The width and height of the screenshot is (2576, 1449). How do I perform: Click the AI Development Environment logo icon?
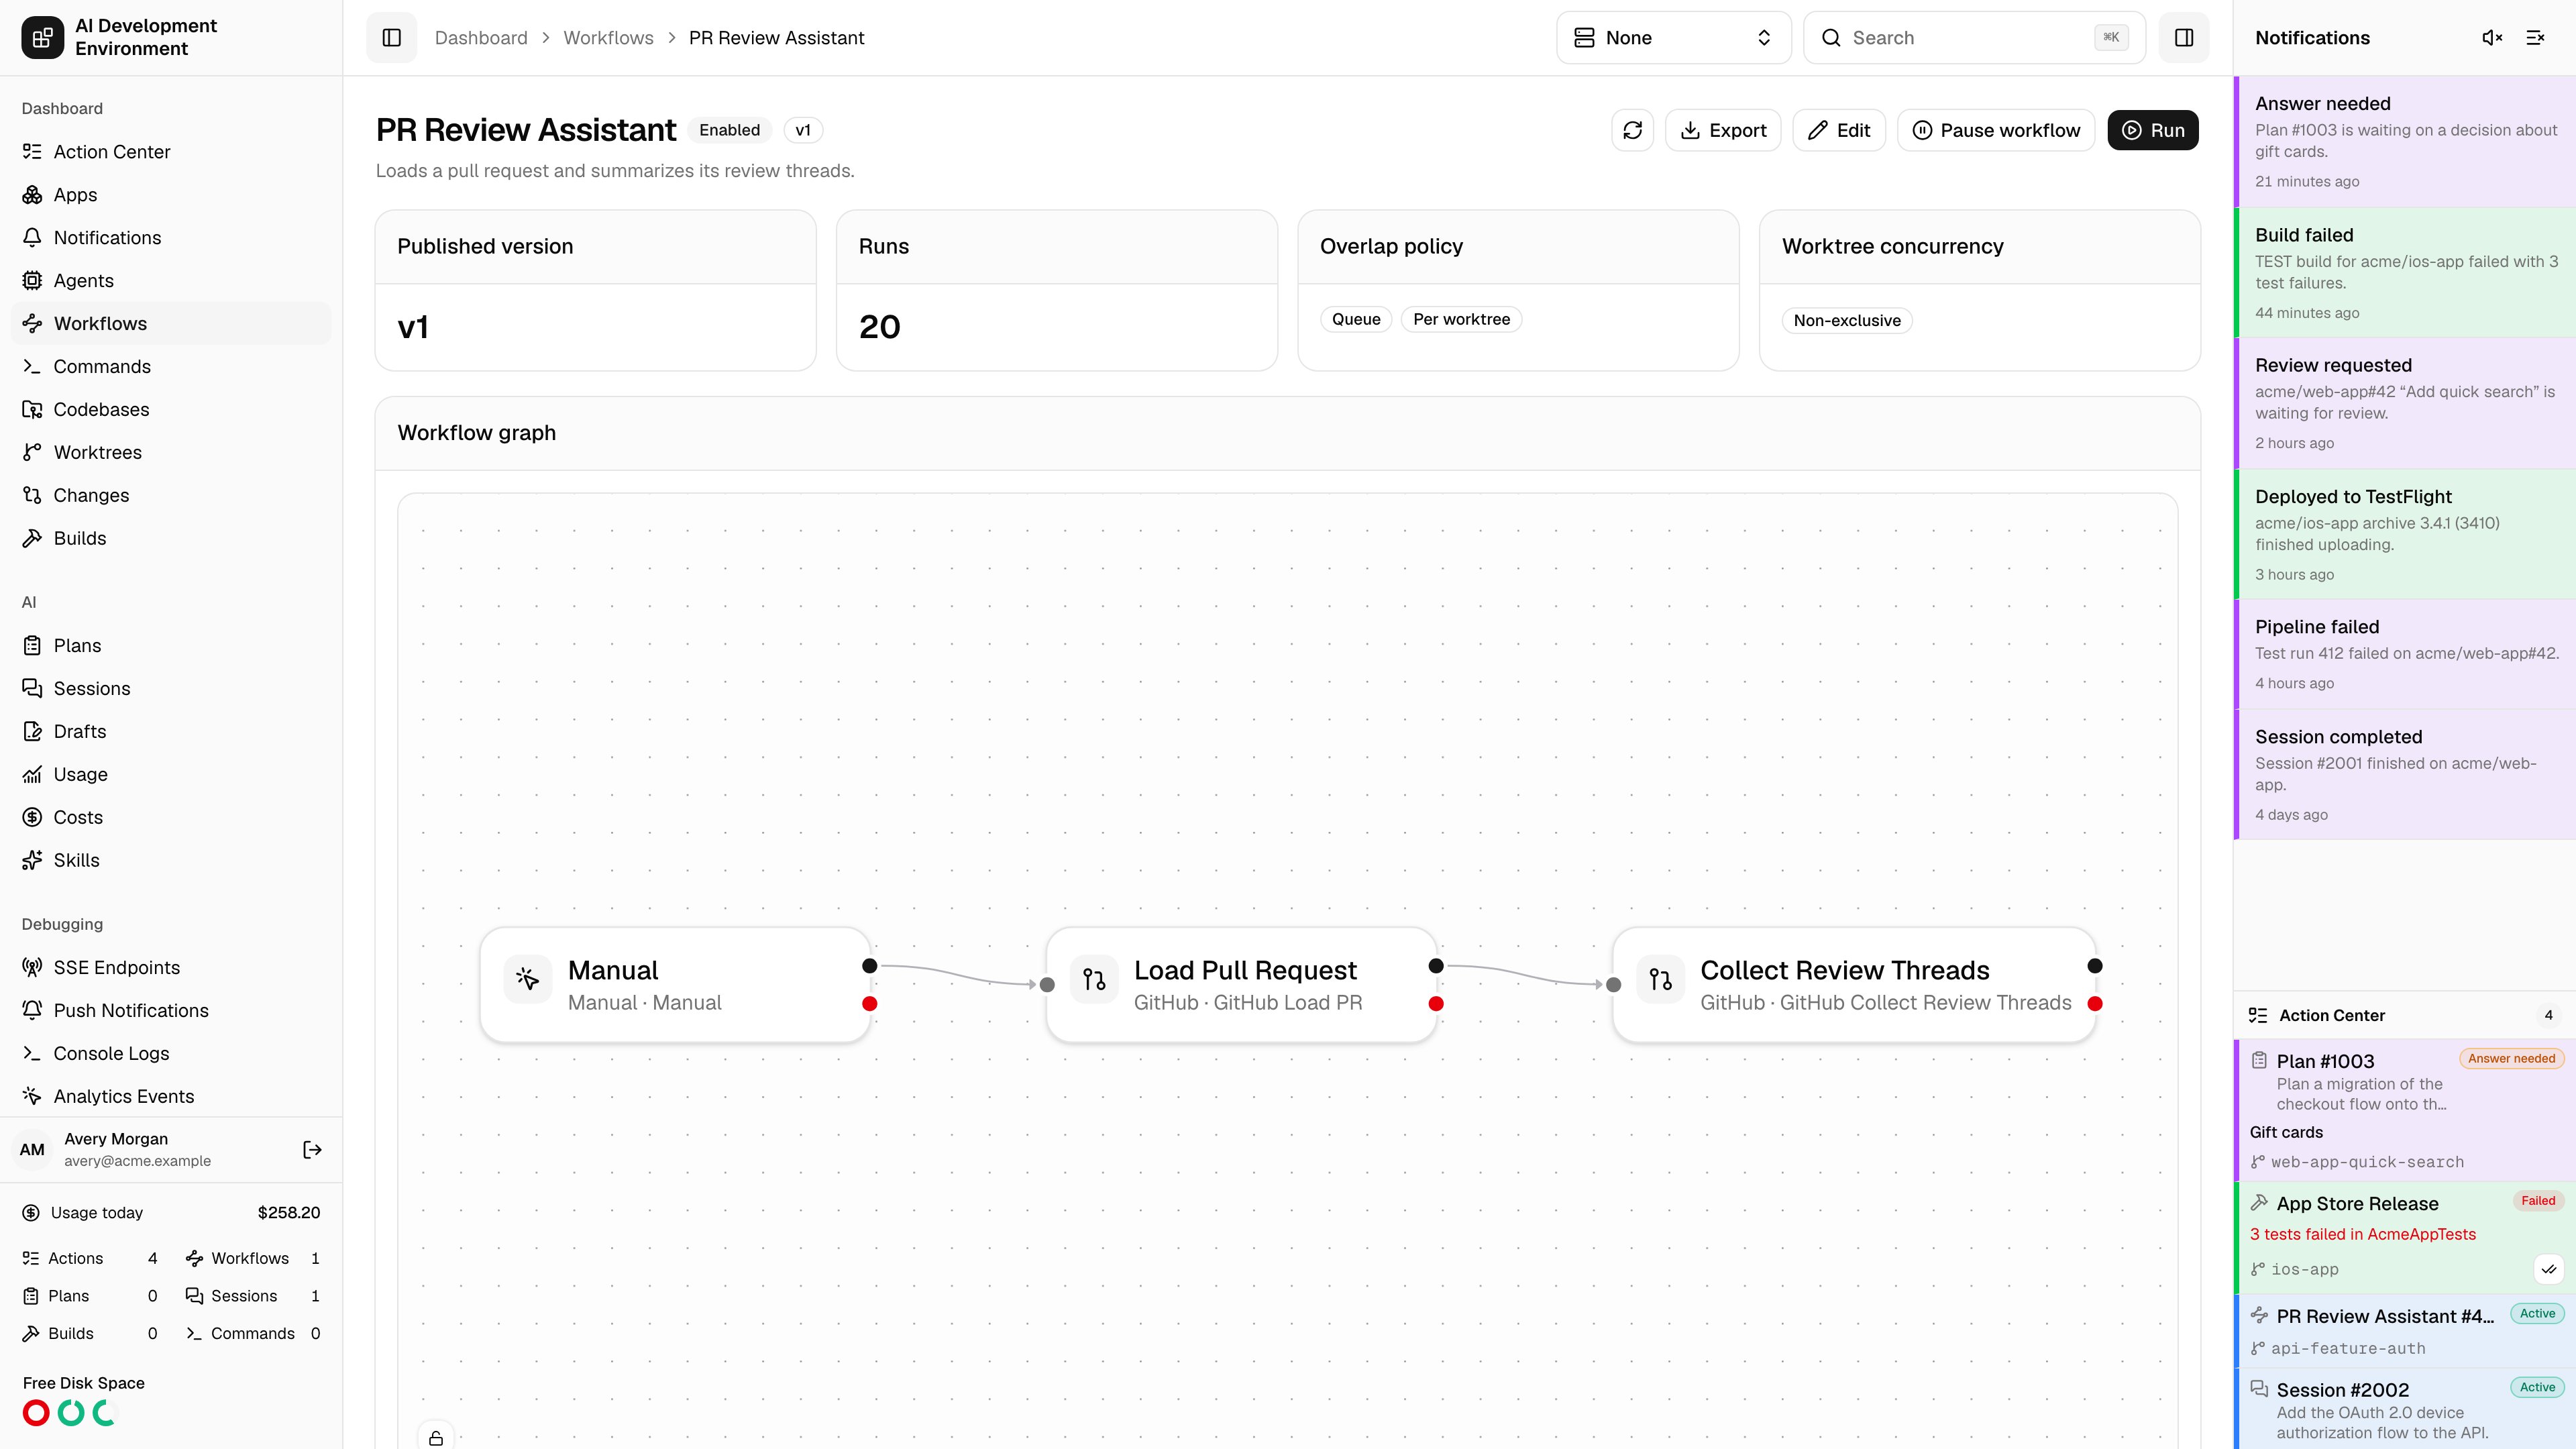[42, 38]
